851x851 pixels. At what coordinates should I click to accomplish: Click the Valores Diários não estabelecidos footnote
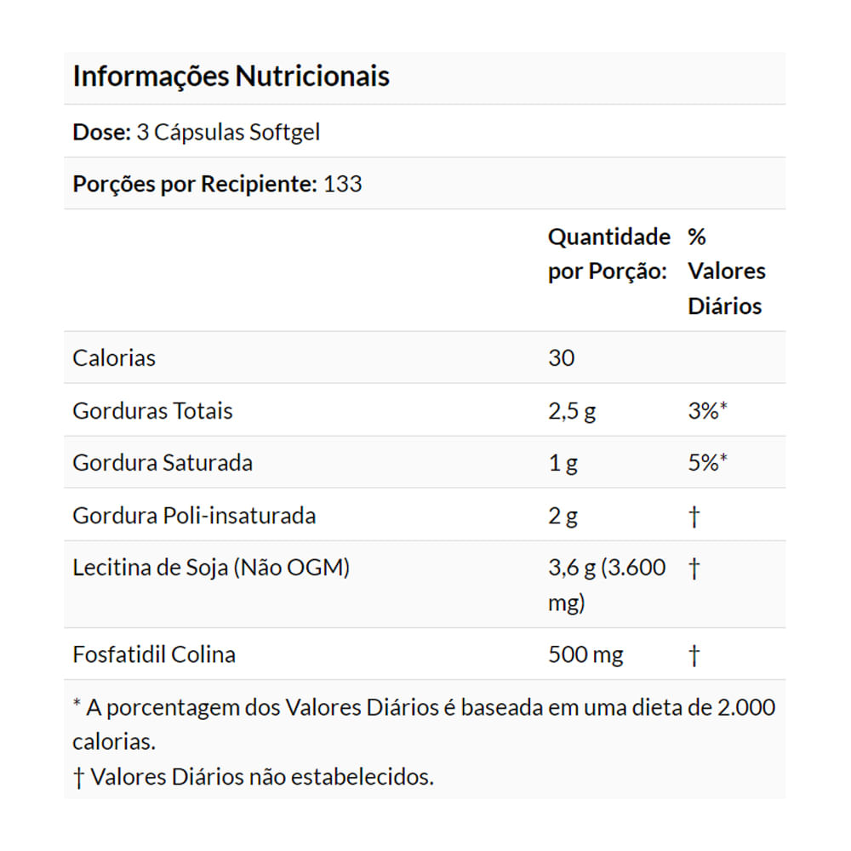point(254,777)
